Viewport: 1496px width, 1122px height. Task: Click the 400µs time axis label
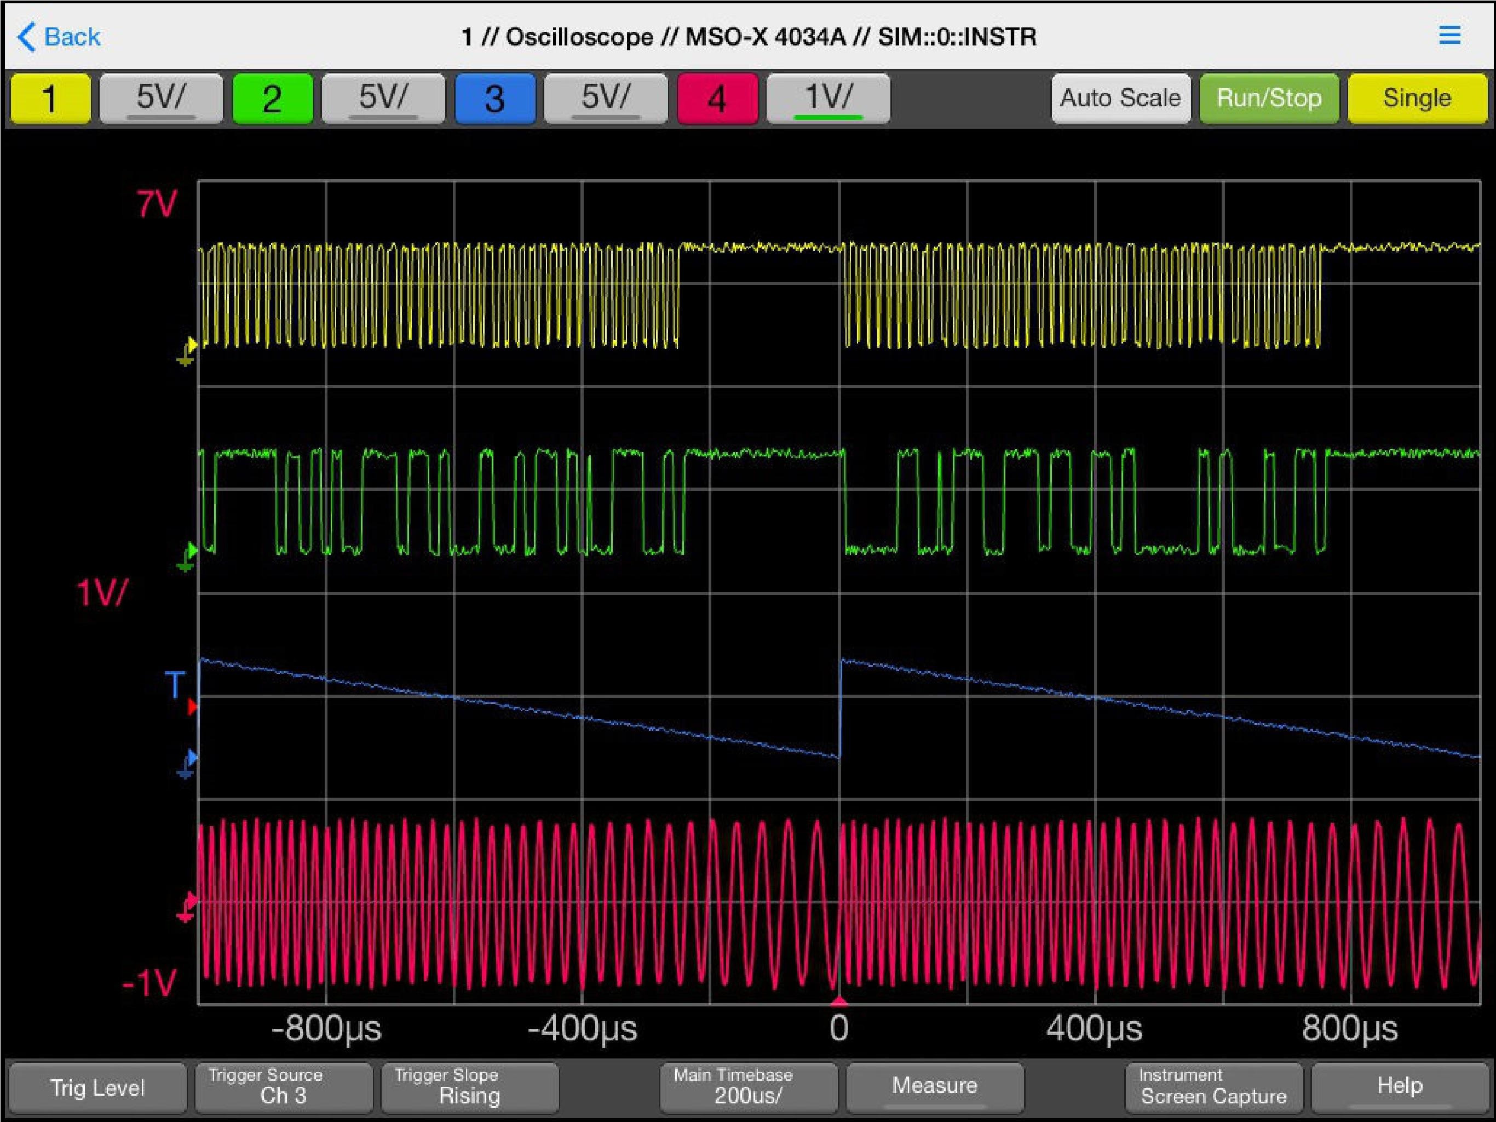(x=1094, y=1029)
